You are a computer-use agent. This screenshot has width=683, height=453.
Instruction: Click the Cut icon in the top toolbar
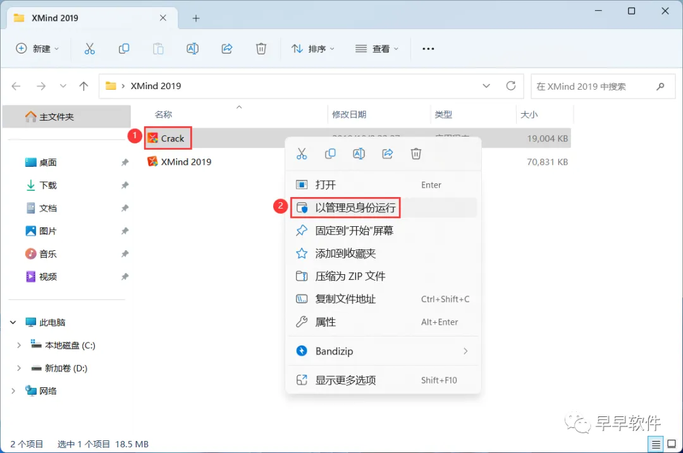pos(89,49)
